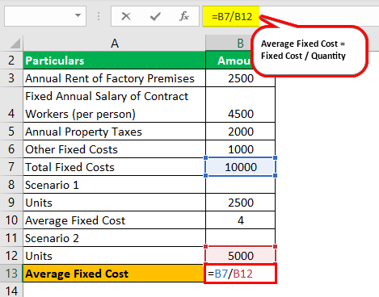Select 'Other Fixed Costs' cell

[x=114, y=149]
